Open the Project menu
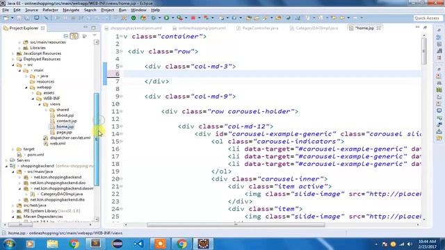The width and height of the screenshot is (445, 250). pos(107,10)
